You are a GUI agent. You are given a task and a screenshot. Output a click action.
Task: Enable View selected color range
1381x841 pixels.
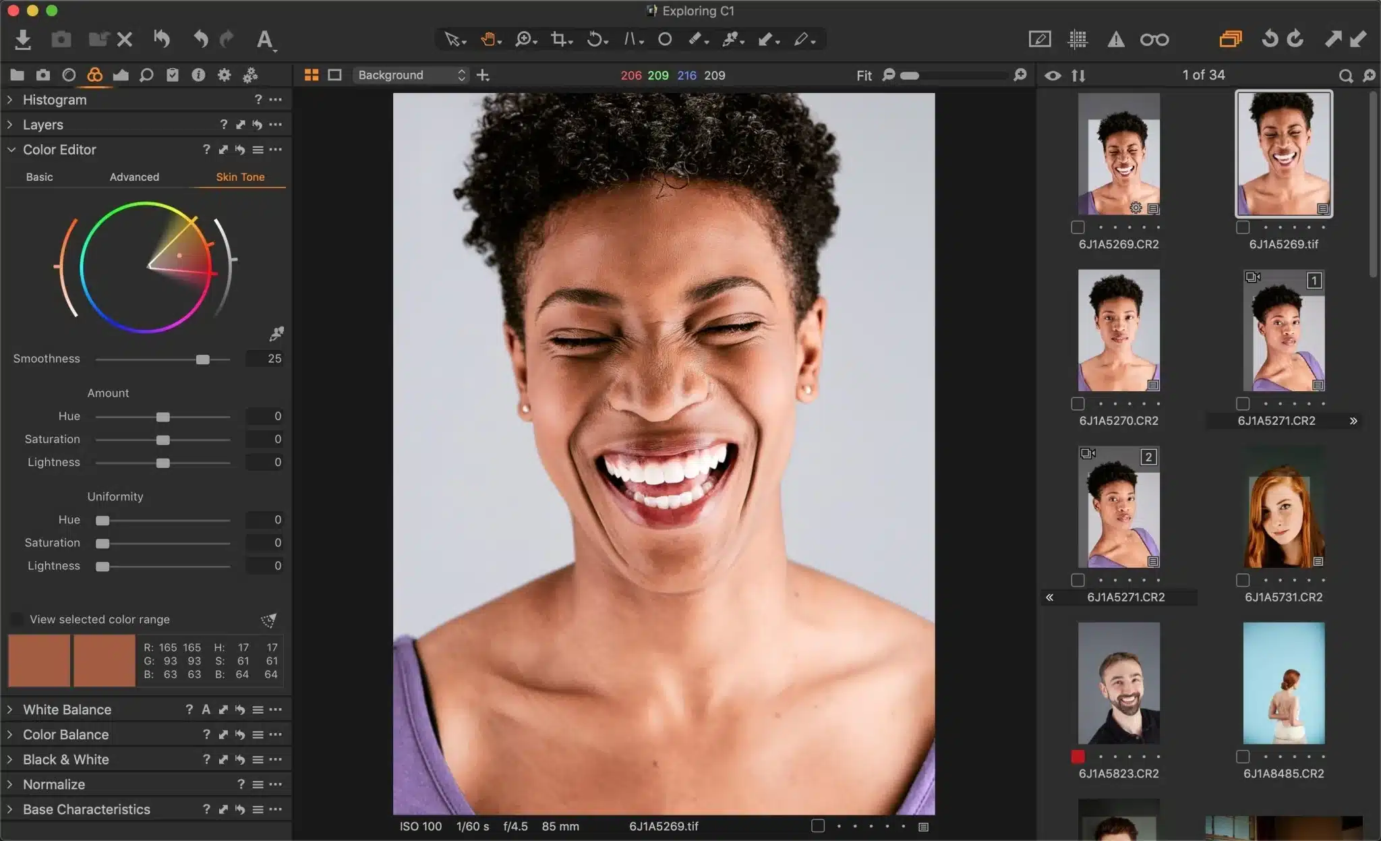(16, 618)
